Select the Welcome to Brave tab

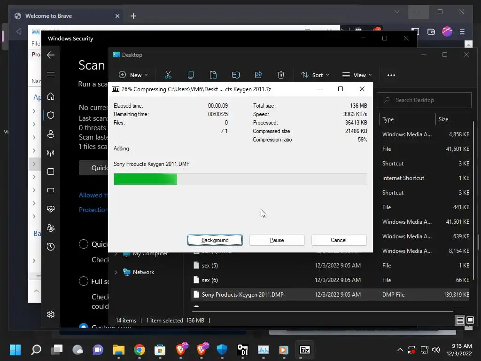click(x=67, y=16)
